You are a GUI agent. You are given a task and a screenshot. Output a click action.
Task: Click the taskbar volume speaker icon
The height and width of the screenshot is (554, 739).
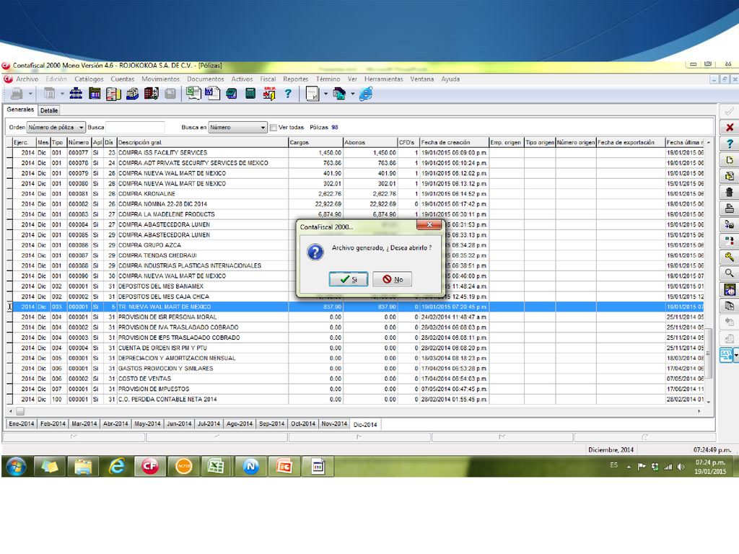(681, 467)
